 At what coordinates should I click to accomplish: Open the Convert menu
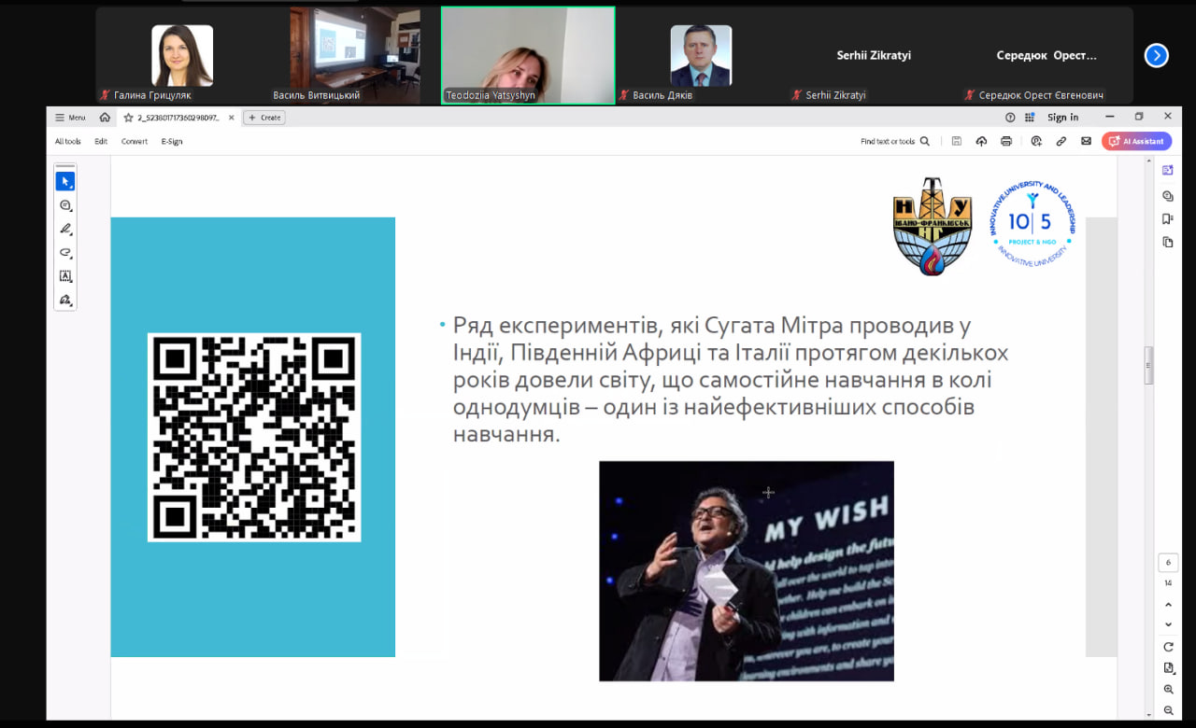(x=134, y=142)
